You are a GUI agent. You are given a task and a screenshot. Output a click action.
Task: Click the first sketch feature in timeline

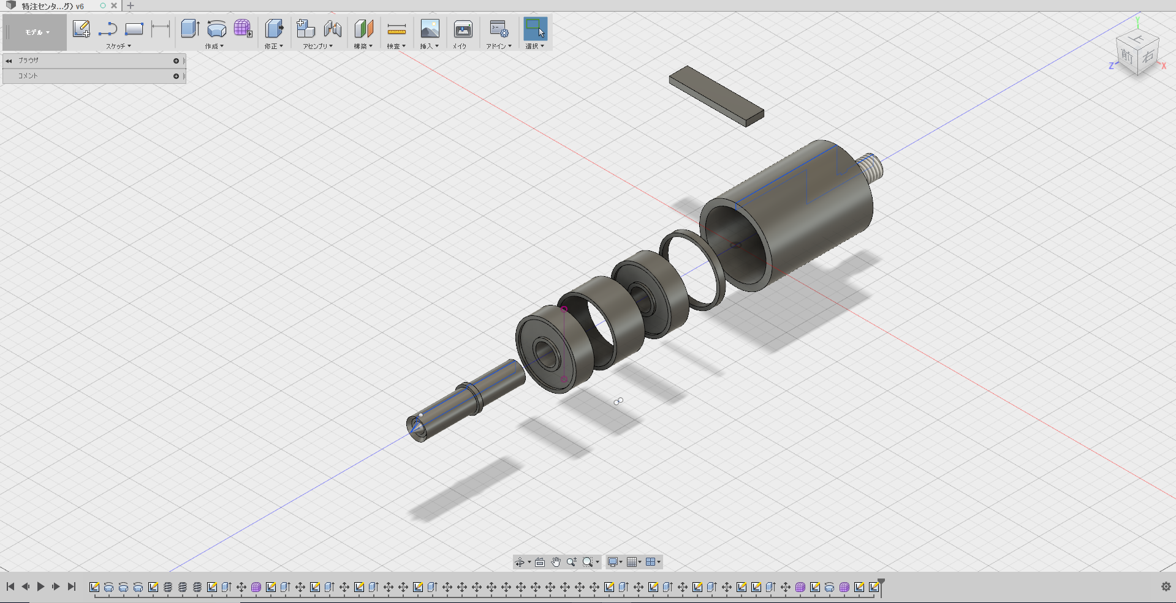[94, 587]
